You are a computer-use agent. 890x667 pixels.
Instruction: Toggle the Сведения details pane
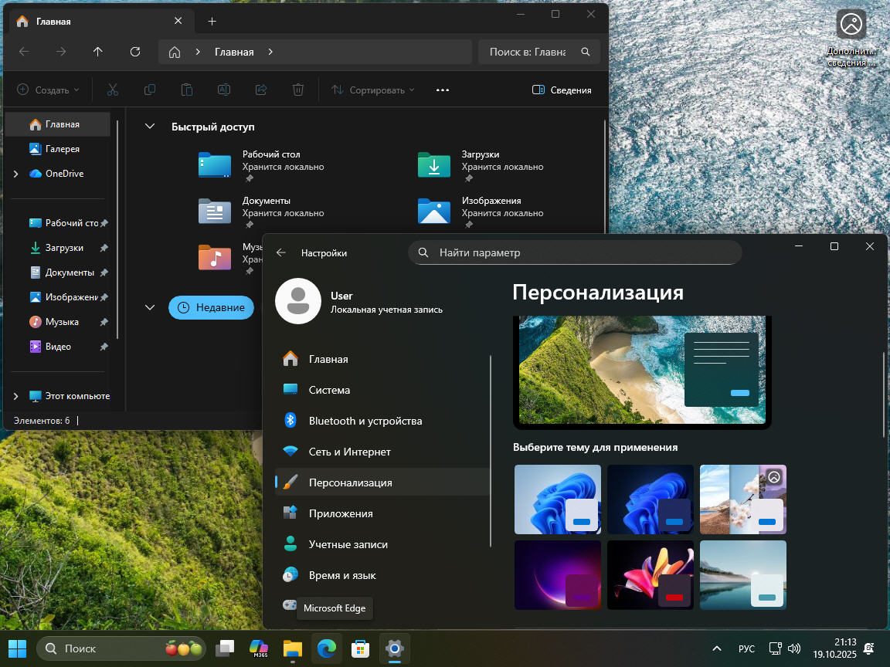(x=562, y=90)
